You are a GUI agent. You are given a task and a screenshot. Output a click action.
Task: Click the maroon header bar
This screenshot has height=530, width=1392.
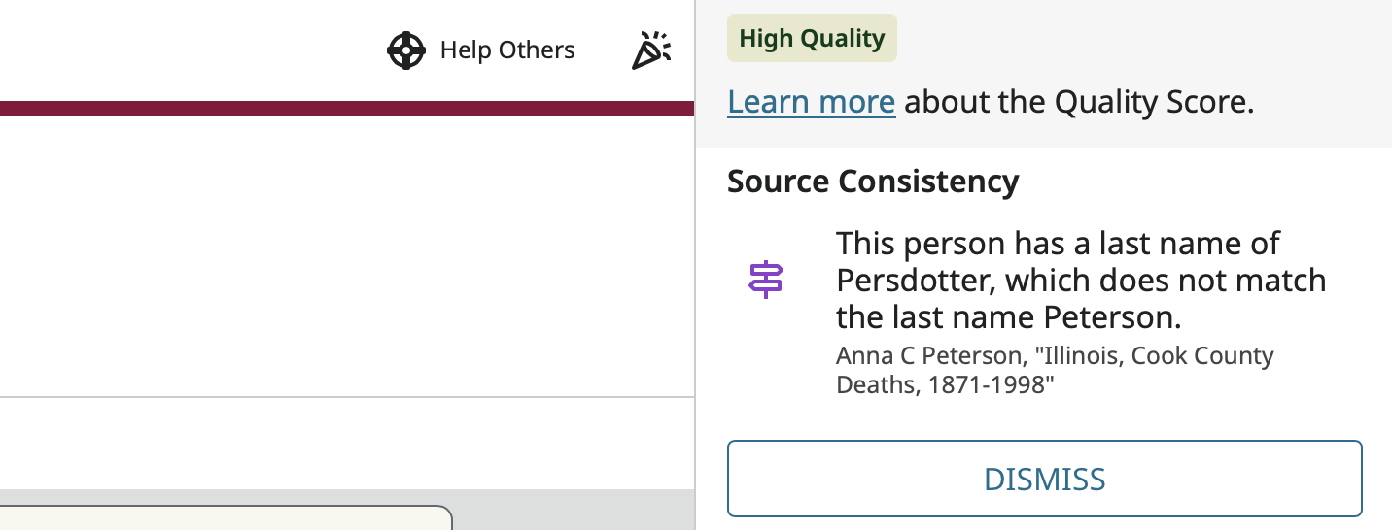pos(346,109)
